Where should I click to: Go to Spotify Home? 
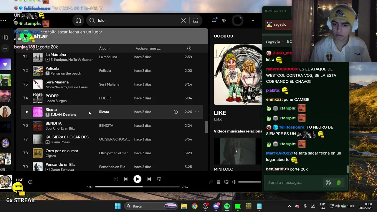[78, 20]
